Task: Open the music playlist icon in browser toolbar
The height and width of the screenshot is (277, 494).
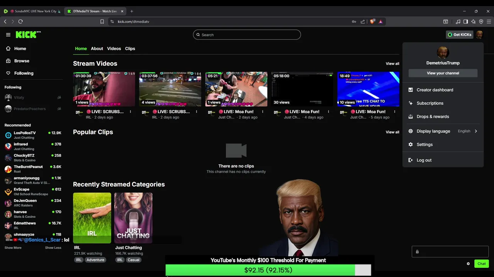Action: pos(458,22)
